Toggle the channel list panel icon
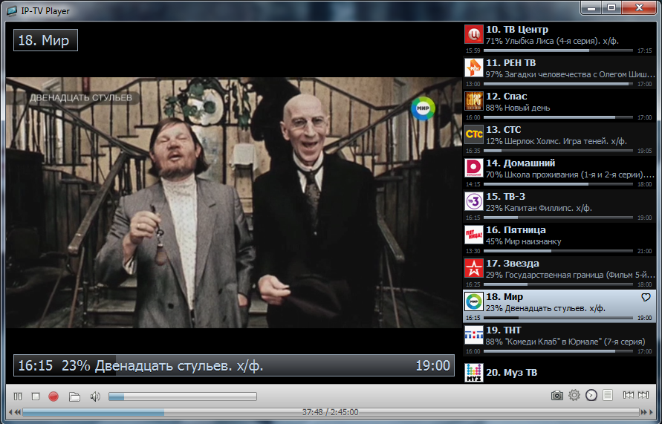This screenshot has height=424, width=662. coord(608,396)
